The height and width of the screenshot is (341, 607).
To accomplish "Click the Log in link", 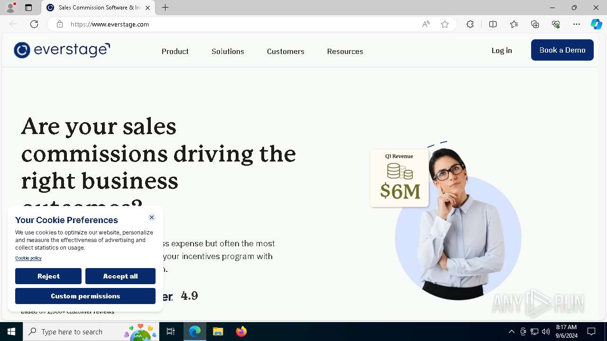I will [x=502, y=50].
